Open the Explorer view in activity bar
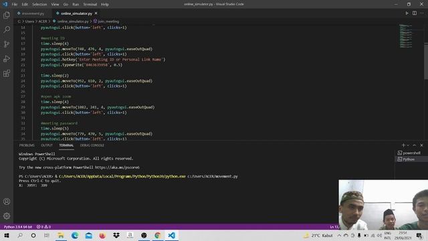Image resolution: width=428 pixels, height=241 pixels. coord(7,15)
